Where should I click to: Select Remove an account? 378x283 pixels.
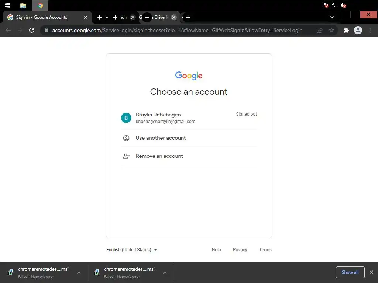coord(189,156)
